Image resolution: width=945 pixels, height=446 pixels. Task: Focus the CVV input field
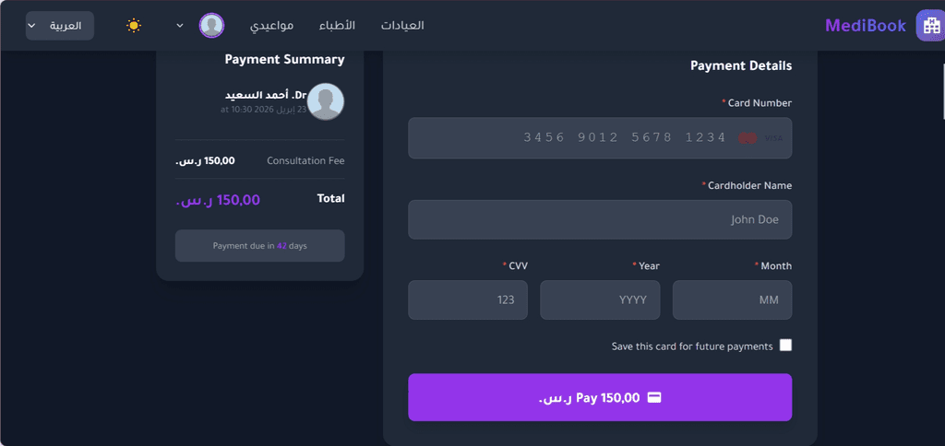468,299
